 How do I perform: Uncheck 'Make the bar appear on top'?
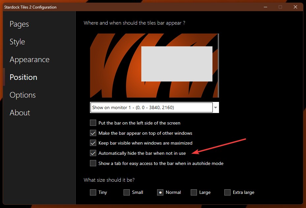click(x=93, y=133)
